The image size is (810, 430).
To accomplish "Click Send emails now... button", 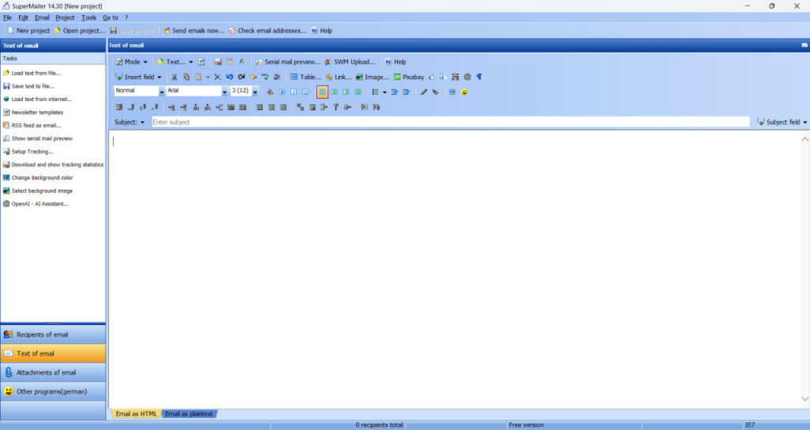I will (194, 31).
